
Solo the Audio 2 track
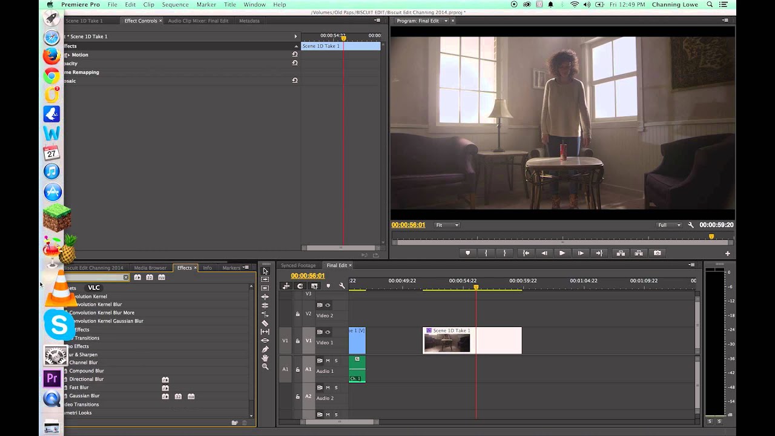[336, 388]
